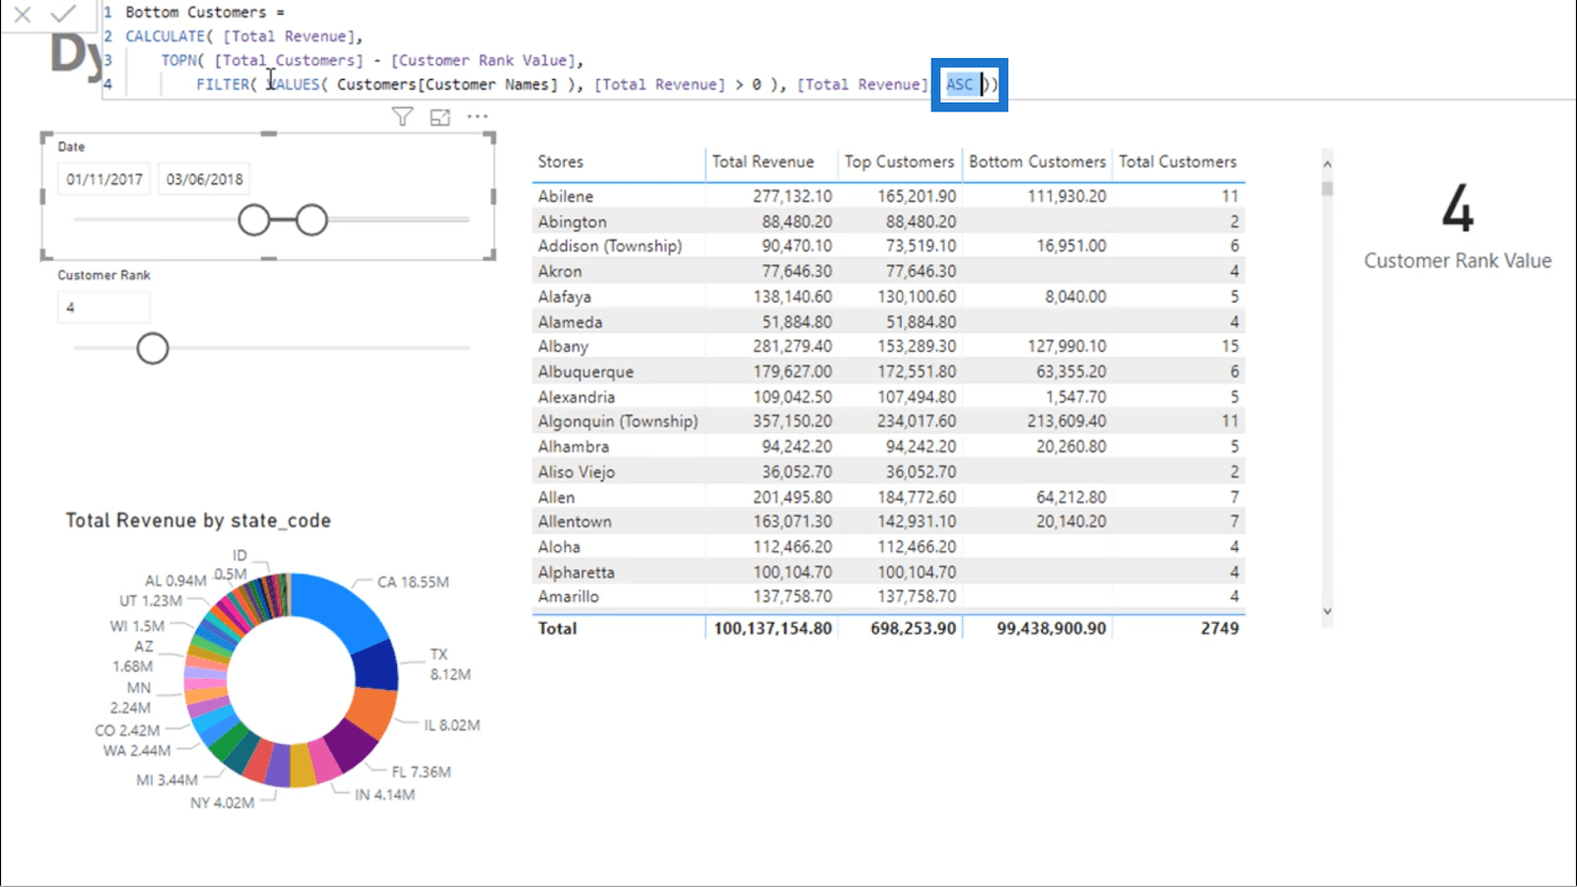Viewport: 1577px width, 887px height.
Task: Select the Allentown store row
Action: click(888, 521)
